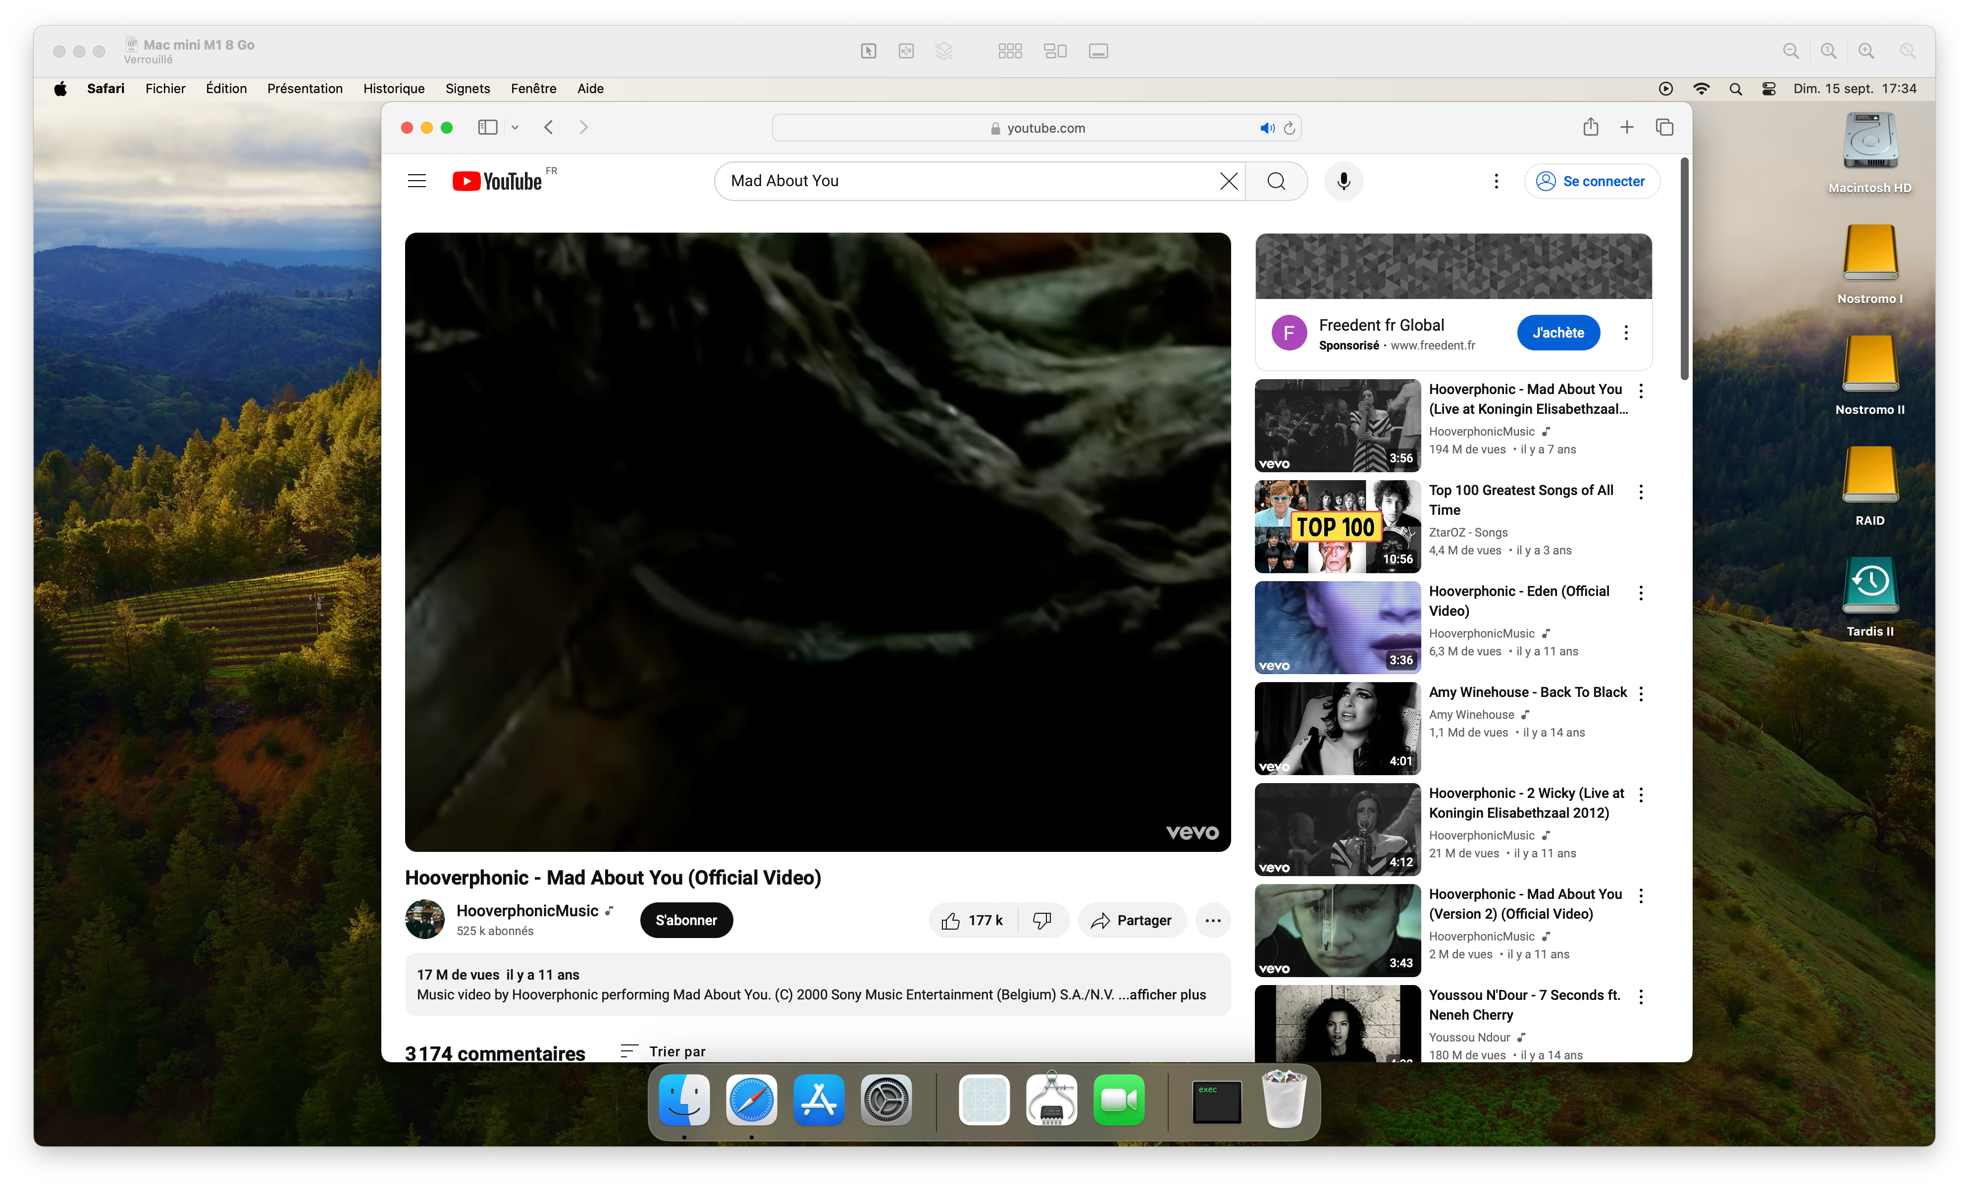This screenshot has width=1969, height=1188.
Task: Open options for Back To Black video
Action: click(1641, 693)
